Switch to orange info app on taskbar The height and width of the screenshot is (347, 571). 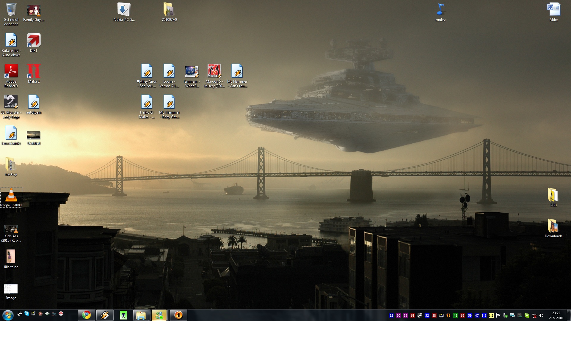178,315
